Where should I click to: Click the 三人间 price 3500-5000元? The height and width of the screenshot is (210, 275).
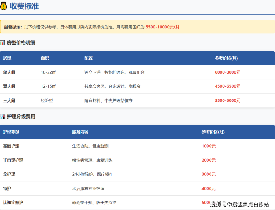click(227, 101)
